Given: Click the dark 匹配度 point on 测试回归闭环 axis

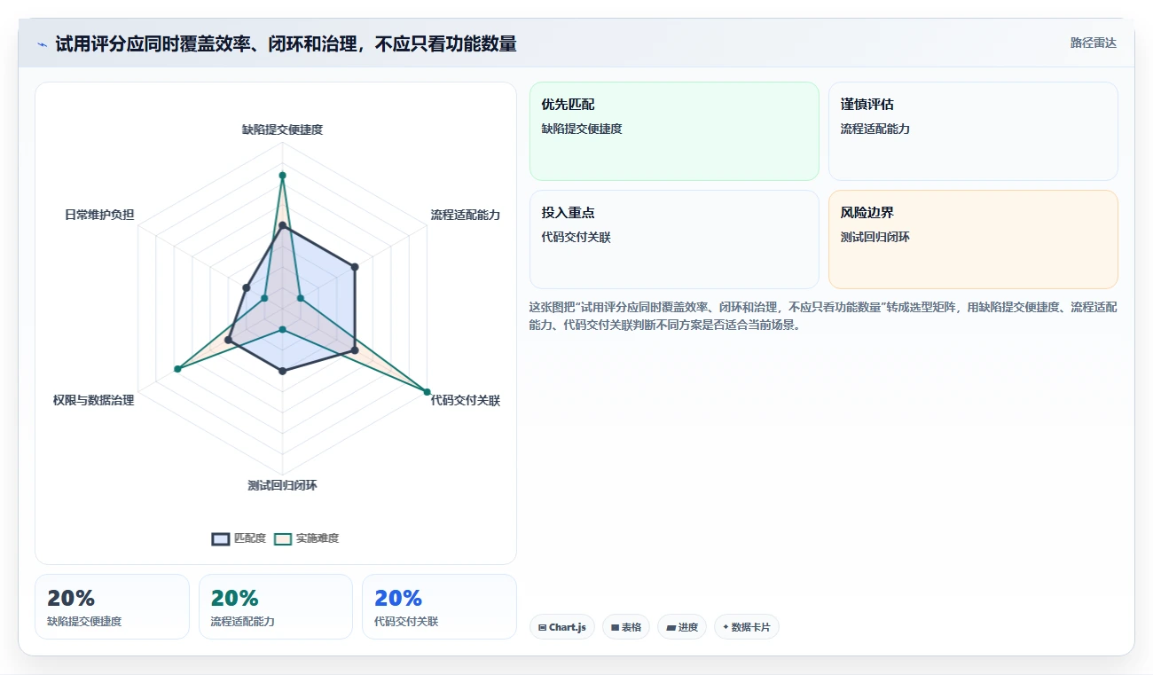Looking at the screenshot, I should coord(282,371).
